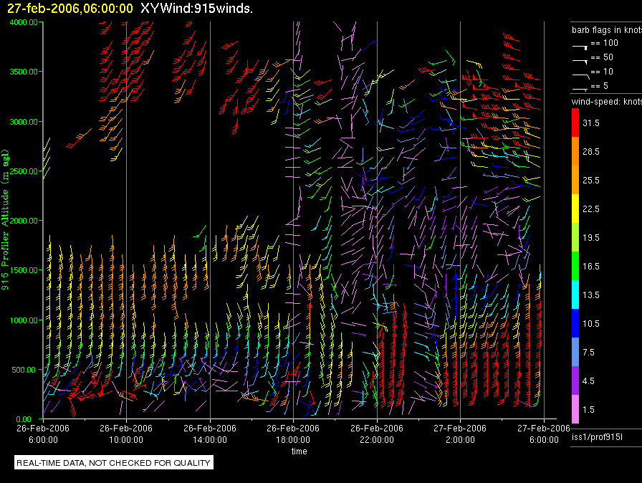Screen dimensions: 642x483
Task: Click the dark orange 28.5 knots swatch
Action: tap(575, 151)
